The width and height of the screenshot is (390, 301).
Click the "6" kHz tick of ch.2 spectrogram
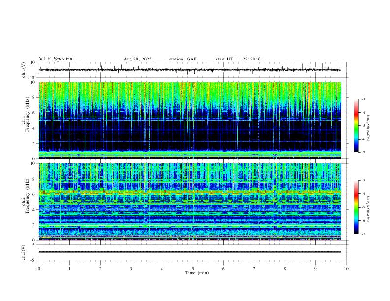point(34,194)
